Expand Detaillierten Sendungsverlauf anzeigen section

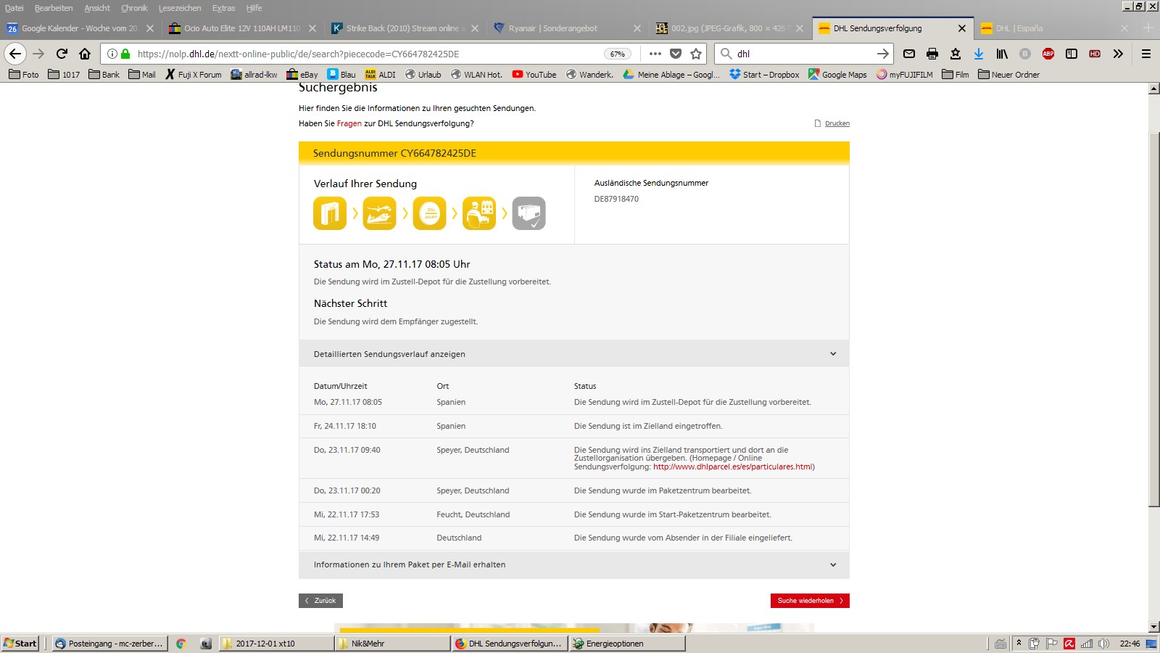574,354
